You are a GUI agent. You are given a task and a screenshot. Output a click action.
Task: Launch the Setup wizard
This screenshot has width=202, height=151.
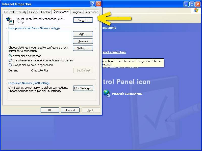(x=83, y=20)
